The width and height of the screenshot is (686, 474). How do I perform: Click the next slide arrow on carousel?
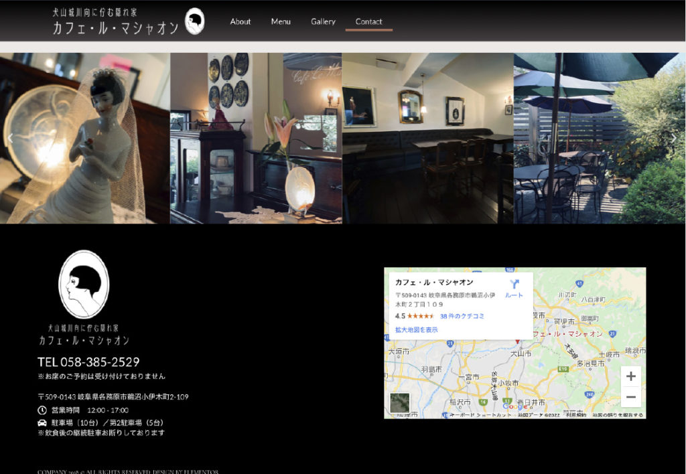674,139
